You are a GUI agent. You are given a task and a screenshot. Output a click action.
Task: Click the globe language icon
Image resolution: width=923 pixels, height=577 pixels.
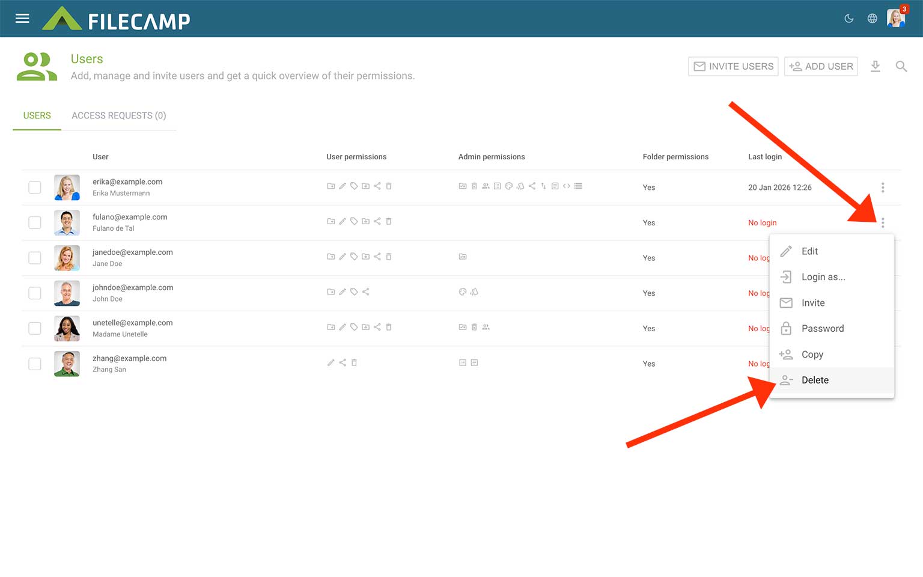pyautogui.click(x=873, y=19)
